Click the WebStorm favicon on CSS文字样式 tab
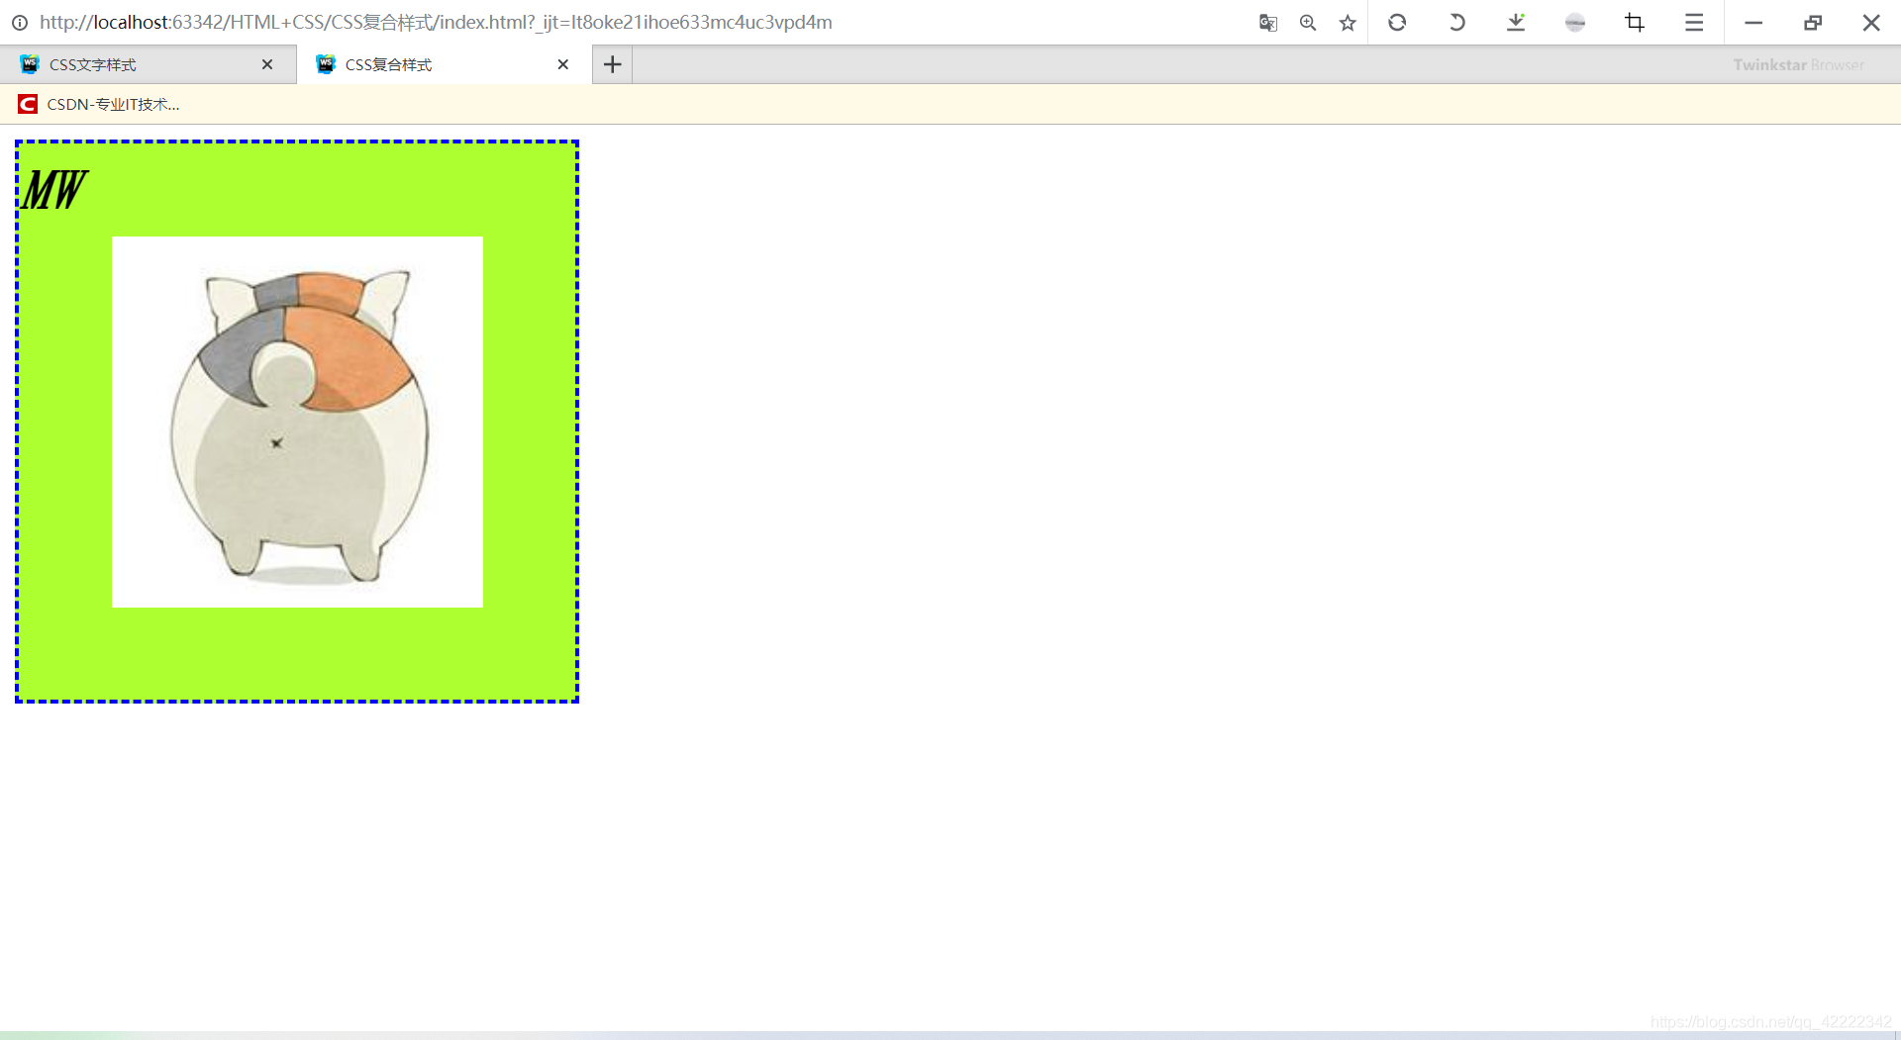The width and height of the screenshot is (1901, 1040). coord(30,64)
